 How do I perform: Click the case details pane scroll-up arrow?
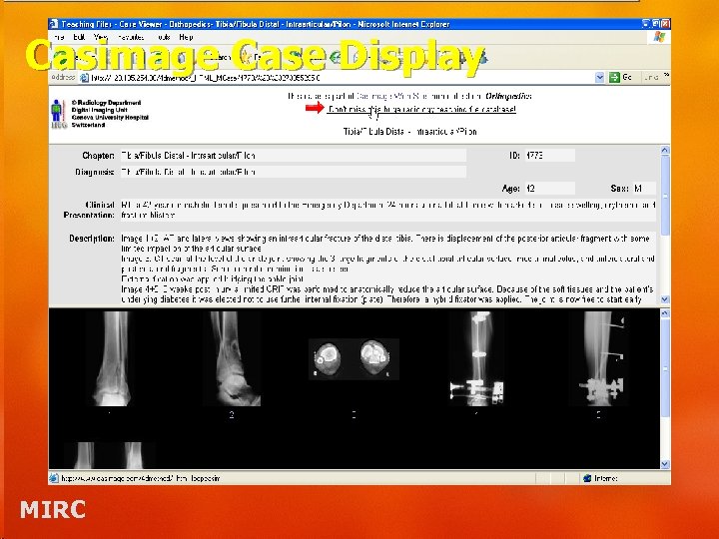pos(665,150)
